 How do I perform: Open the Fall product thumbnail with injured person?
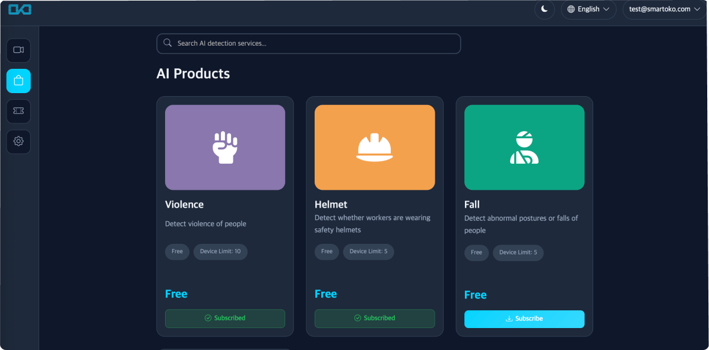click(524, 147)
